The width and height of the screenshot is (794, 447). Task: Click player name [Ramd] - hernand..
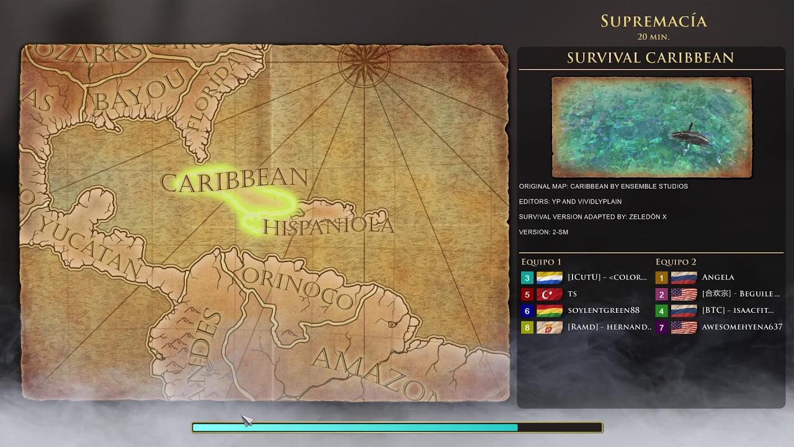coord(610,327)
